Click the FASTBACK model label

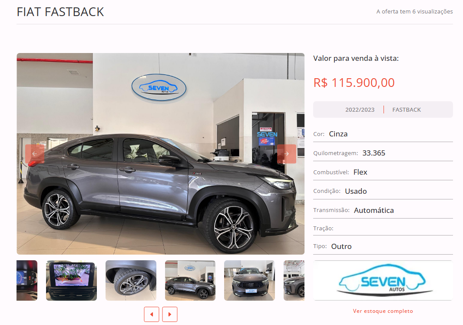click(x=407, y=109)
